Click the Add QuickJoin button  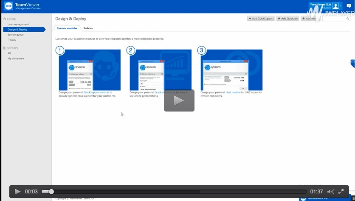tap(287, 19)
